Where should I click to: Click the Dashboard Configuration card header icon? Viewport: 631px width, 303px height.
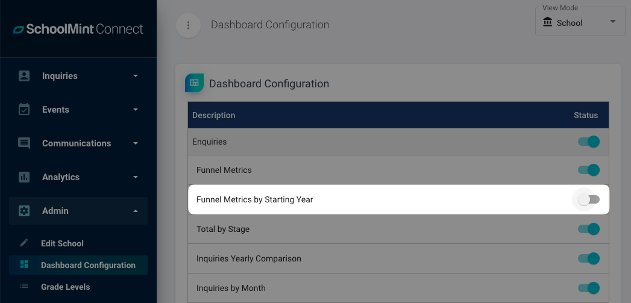195,83
